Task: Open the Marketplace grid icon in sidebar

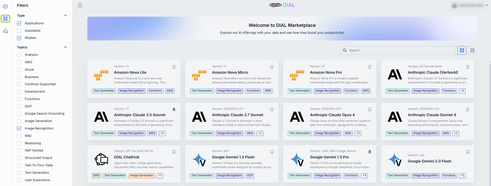Action: (x=5, y=19)
